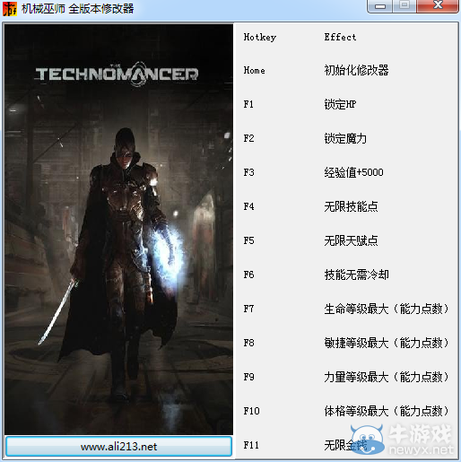Click the newyx.net watermark mascot logo
This screenshot has height=462, width=461.
click(x=367, y=439)
